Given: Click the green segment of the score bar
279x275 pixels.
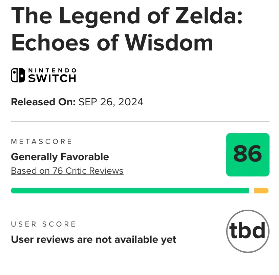Looking at the screenshot, I should tap(130, 191).
